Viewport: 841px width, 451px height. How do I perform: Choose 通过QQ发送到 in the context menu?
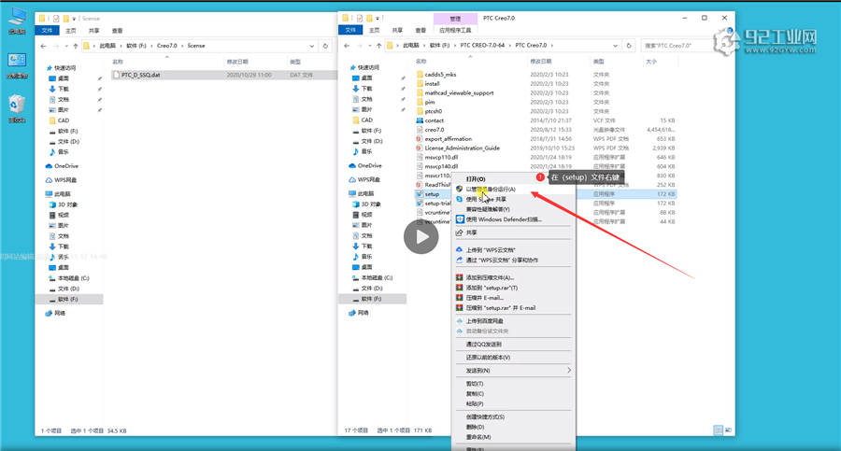coord(484,345)
